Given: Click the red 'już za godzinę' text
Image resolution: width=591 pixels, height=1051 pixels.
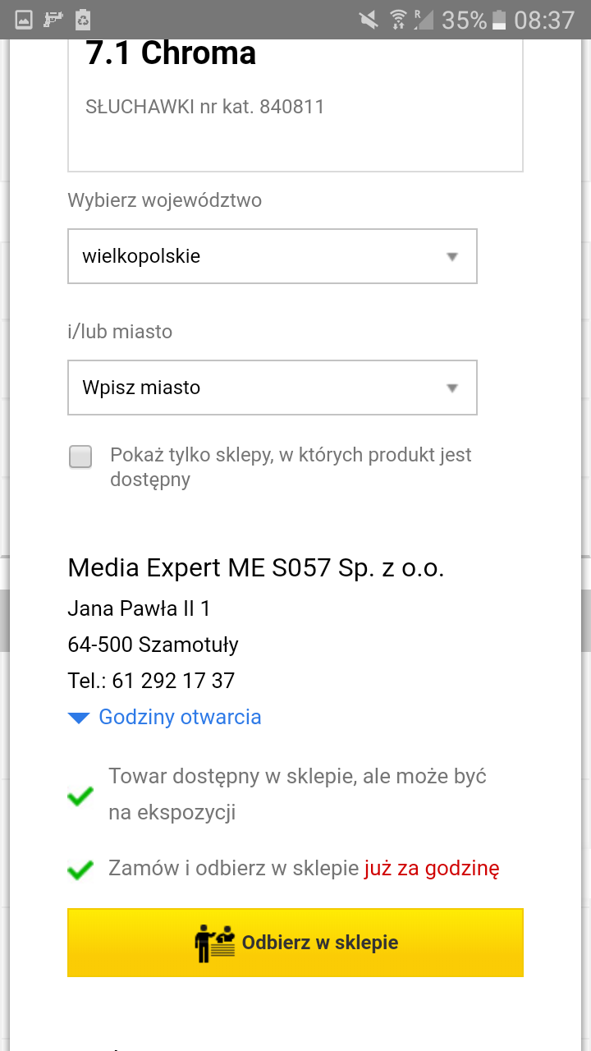Looking at the screenshot, I should coord(432,868).
